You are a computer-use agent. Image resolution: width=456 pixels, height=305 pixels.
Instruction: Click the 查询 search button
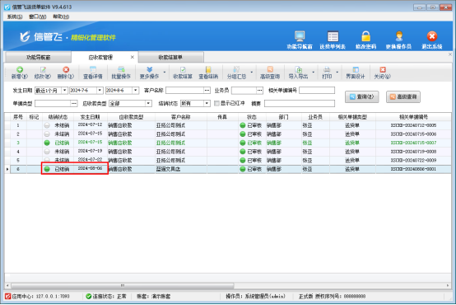coord(362,96)
